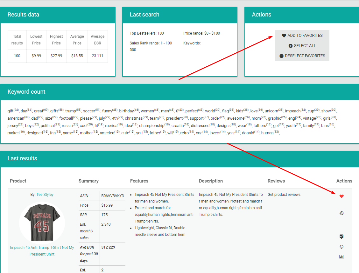Click the Lowest Price value $9.99
The height and width of the screenshot is (273, 359).
click(36, 56)
